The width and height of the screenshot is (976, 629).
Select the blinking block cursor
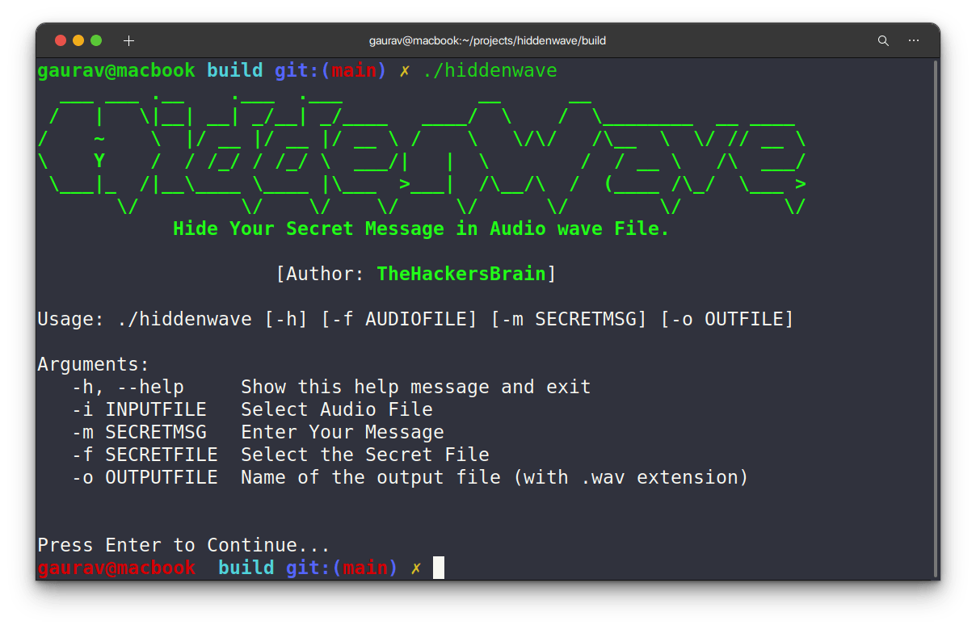point(437,568)
